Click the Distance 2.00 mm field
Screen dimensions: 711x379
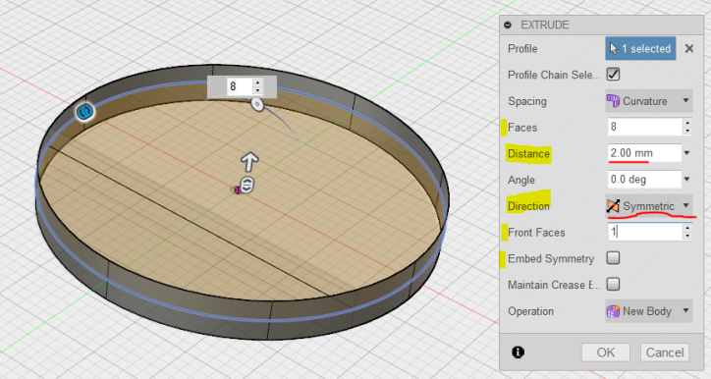644,153
